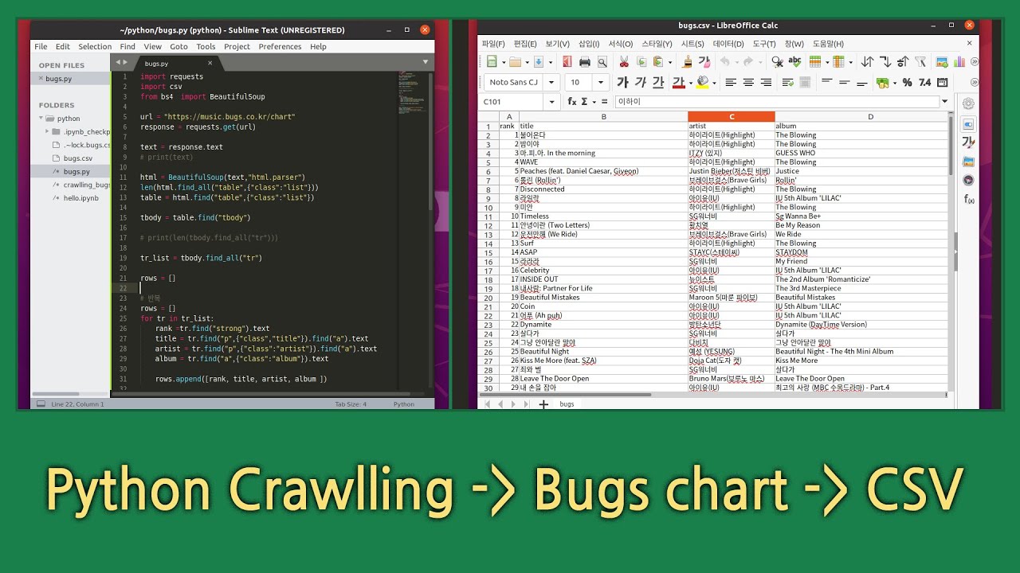Select cell containing Maroon 5

(731, 298)
